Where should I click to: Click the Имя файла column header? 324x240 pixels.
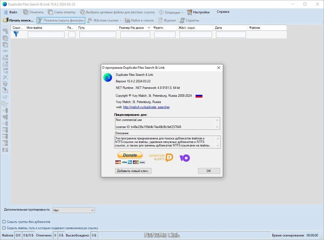pyautogui.click(x=45, y=28)
